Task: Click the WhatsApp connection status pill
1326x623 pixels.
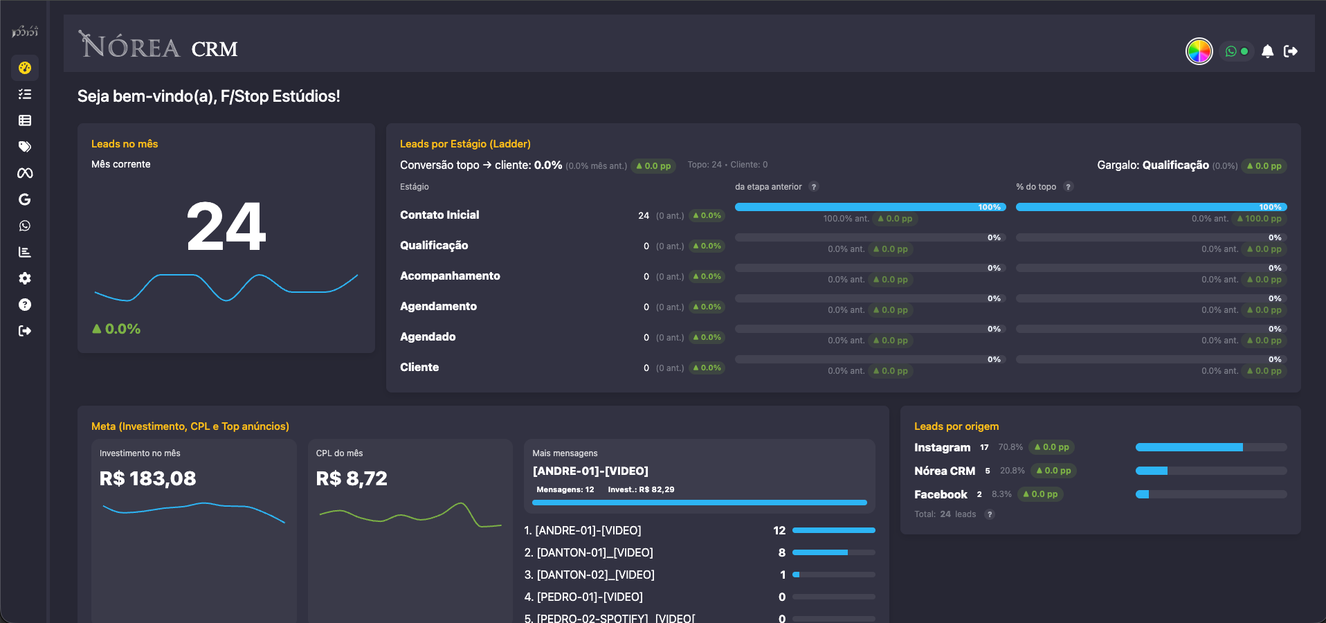Action: coord(1236,51)
